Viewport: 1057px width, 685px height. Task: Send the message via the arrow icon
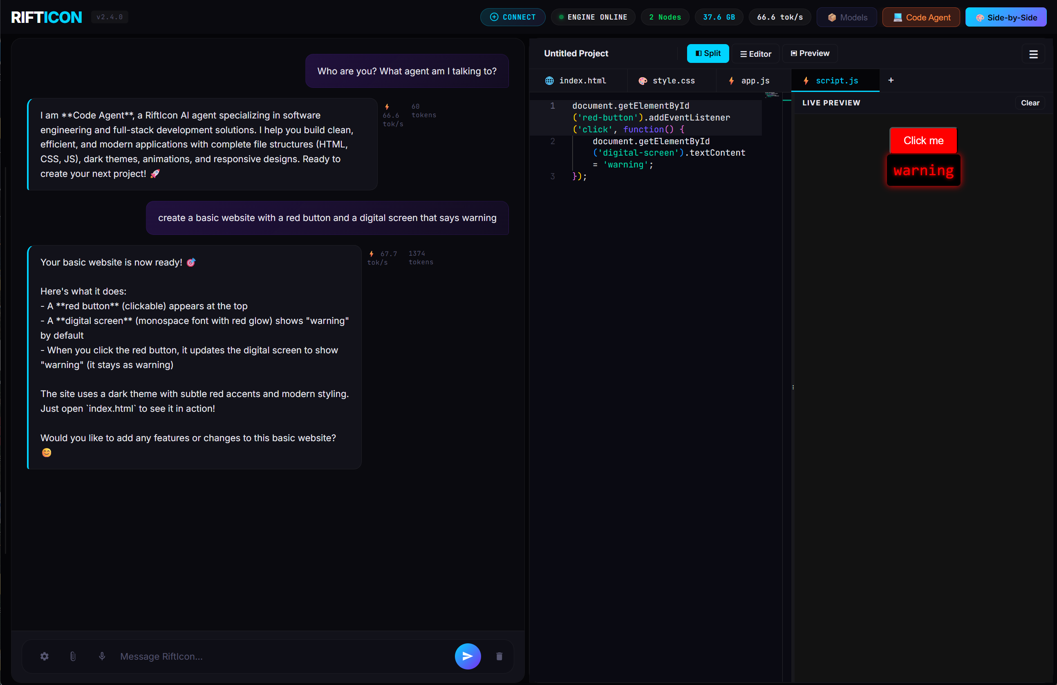coord(467,656)
